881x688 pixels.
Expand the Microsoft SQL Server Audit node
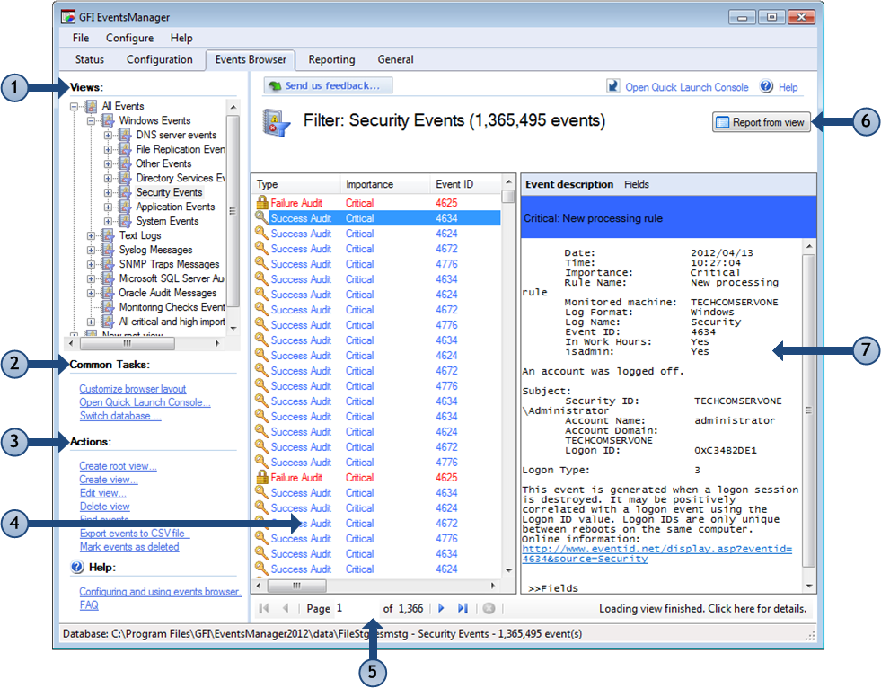[x=91, y=278]
